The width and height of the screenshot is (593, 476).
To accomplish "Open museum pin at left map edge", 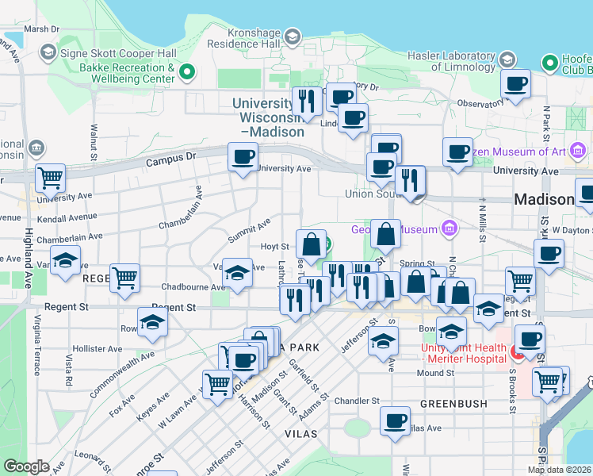I will [36, 148].
